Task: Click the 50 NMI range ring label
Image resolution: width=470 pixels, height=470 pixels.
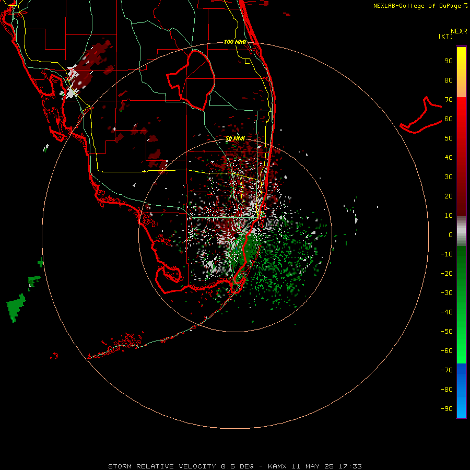Action: pos(235,138)
